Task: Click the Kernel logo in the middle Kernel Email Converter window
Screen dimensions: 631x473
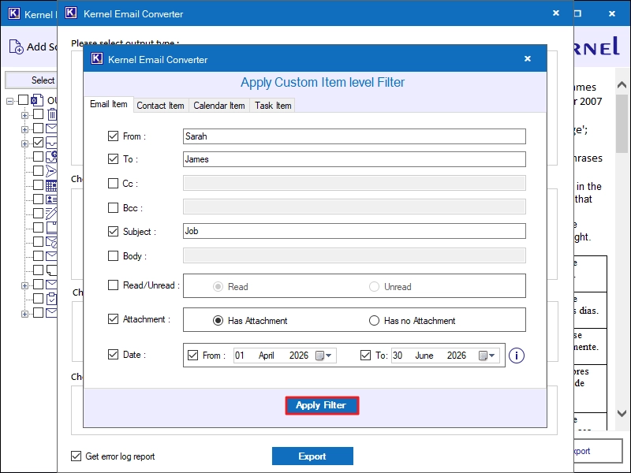Action: click(71, 13)
